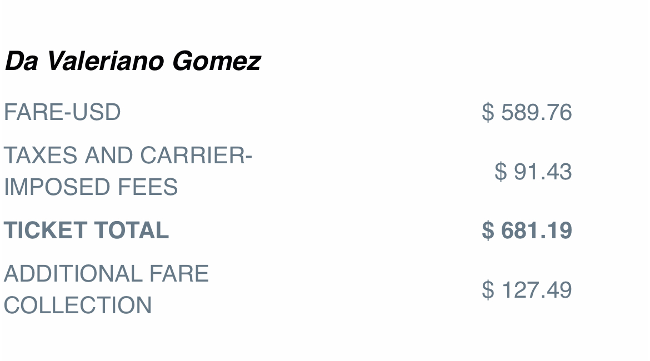
Task: Click the dollar sign before 589.76
Action: pos(488,112)
